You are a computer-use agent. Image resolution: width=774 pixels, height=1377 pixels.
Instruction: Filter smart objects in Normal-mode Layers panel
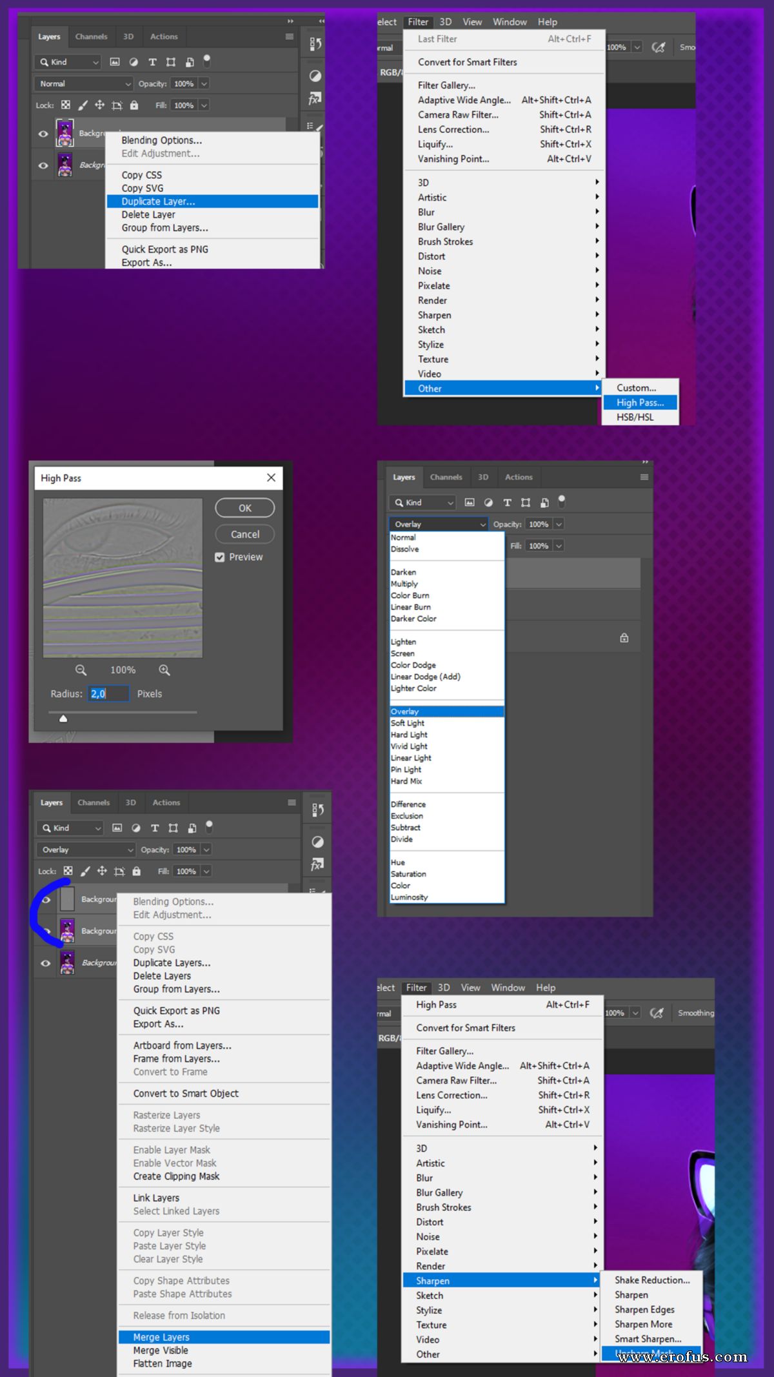point(190,62)
